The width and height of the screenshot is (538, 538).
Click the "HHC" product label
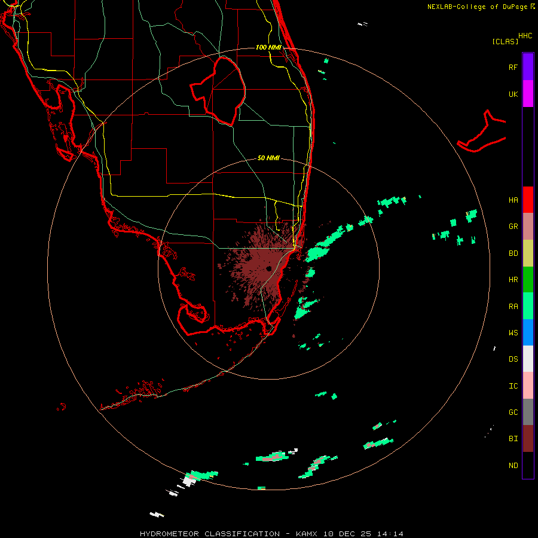[x=525, y=35]
